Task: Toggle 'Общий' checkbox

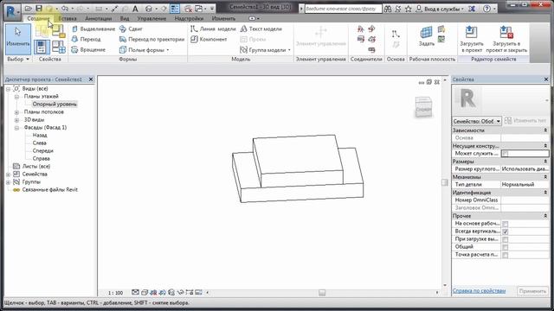Action: click(x=506, y=247)
